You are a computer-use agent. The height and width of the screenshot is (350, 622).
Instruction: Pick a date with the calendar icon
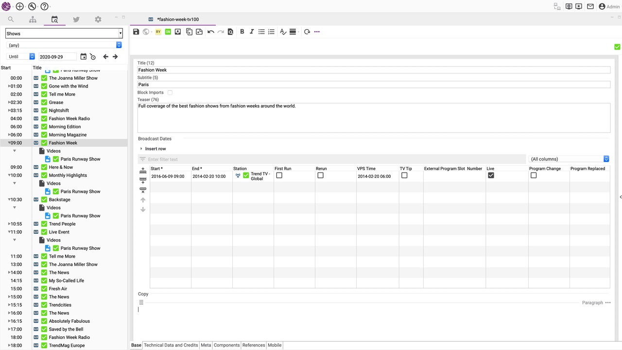pos(83,56)
